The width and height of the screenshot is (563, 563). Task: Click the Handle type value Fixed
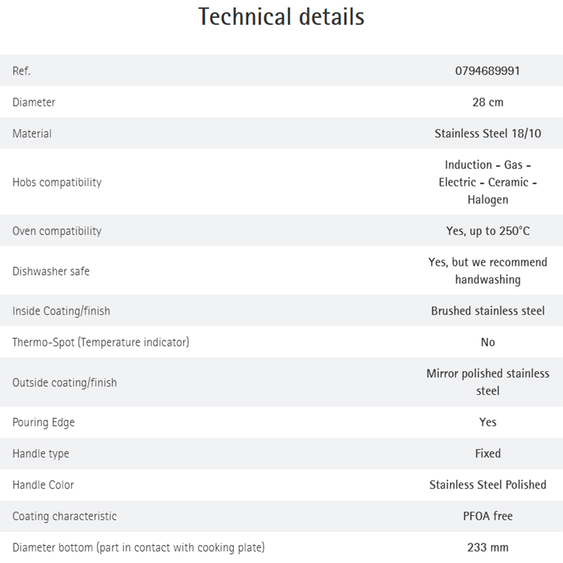[x=488, y=453]
